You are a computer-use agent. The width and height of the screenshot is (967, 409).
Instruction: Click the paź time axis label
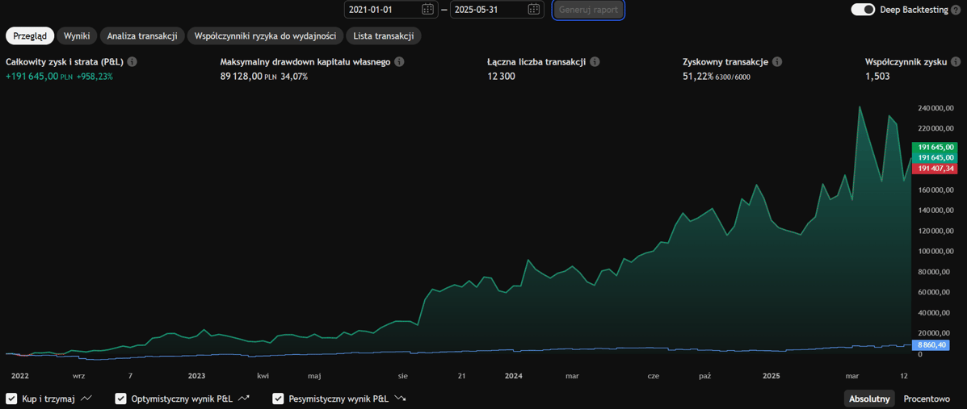tap(705, 375)
